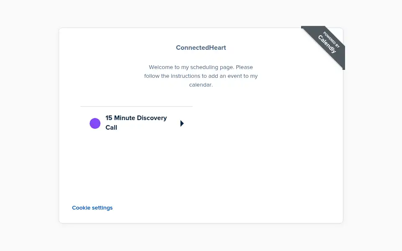Open the 15 Minute Discovery Call event
Viewport: 402px width, 251px height.
coord(137,123)
